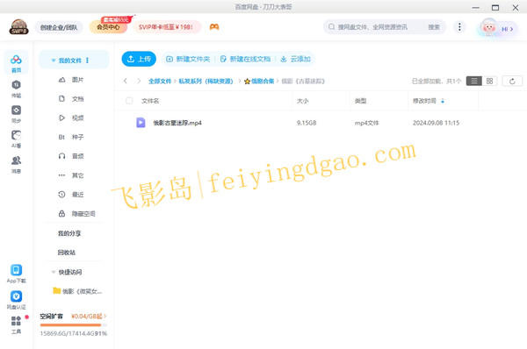Open the Home (首页) sidebar icon
The height and width of the screenshot is (349, 527).
16,63
